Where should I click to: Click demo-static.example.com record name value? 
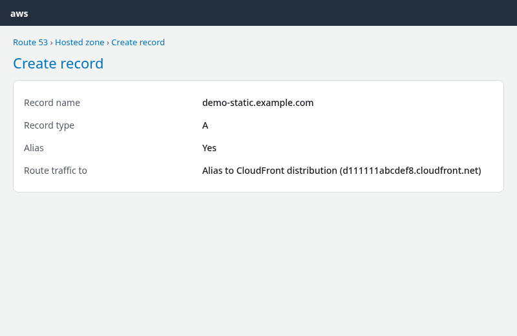[x=258, y=103]
